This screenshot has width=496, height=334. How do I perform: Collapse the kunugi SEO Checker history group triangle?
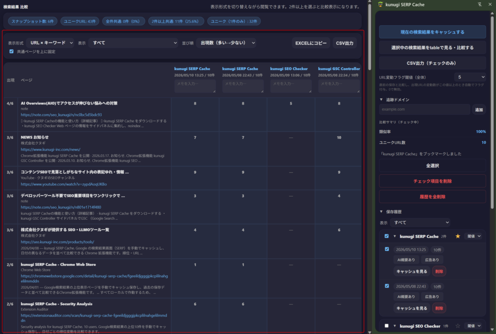[394, 326]
